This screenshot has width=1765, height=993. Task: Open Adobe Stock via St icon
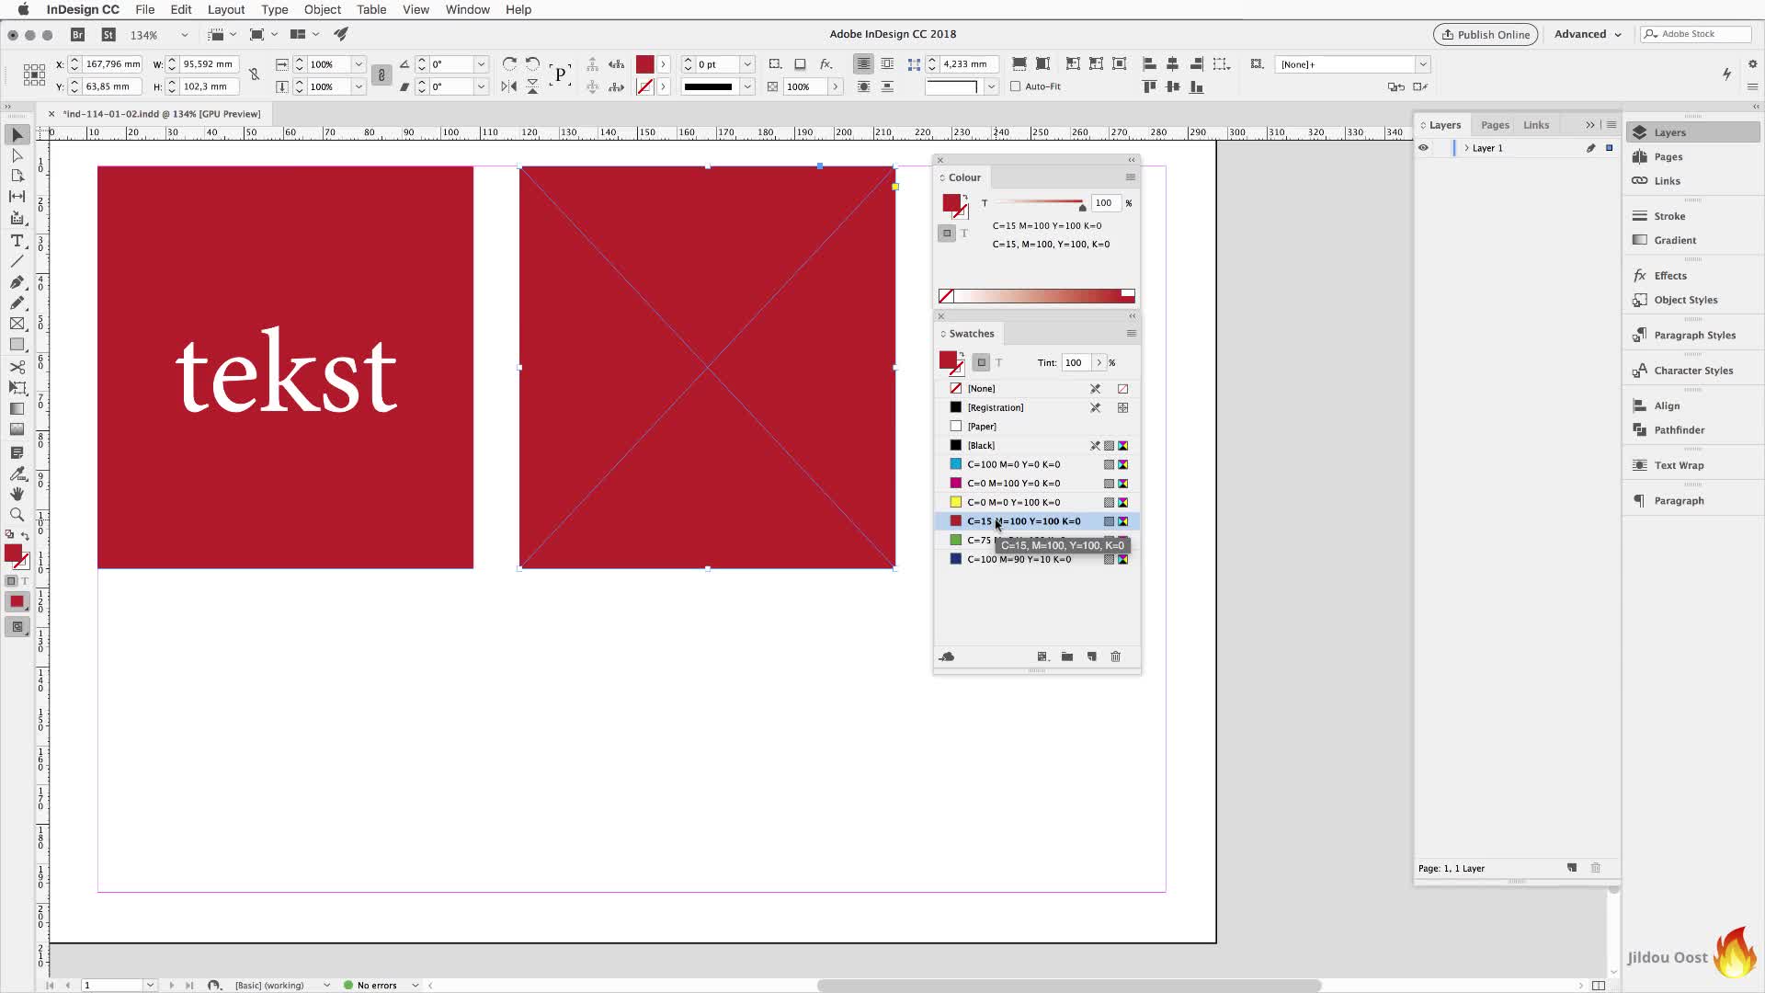coord(108,34)
